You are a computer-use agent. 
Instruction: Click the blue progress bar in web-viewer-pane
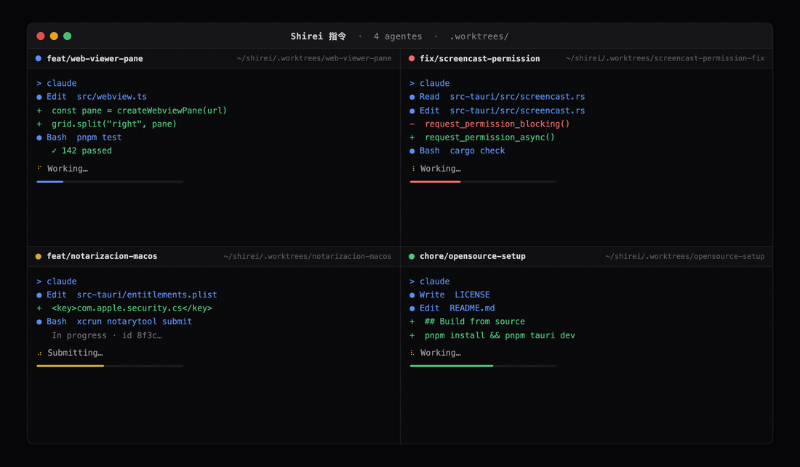point(50,182)
